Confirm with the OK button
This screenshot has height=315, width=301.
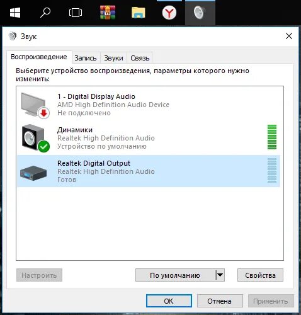pyautogui.click(x=169, y=301)
